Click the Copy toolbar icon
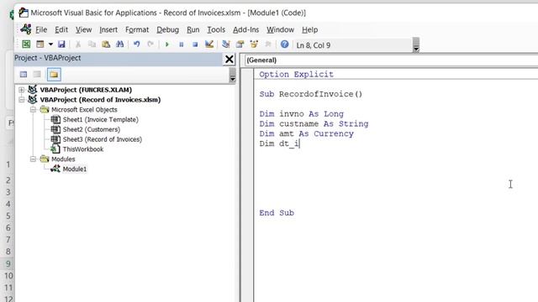This screenshot has width=538, height=302. coord(92,44)
